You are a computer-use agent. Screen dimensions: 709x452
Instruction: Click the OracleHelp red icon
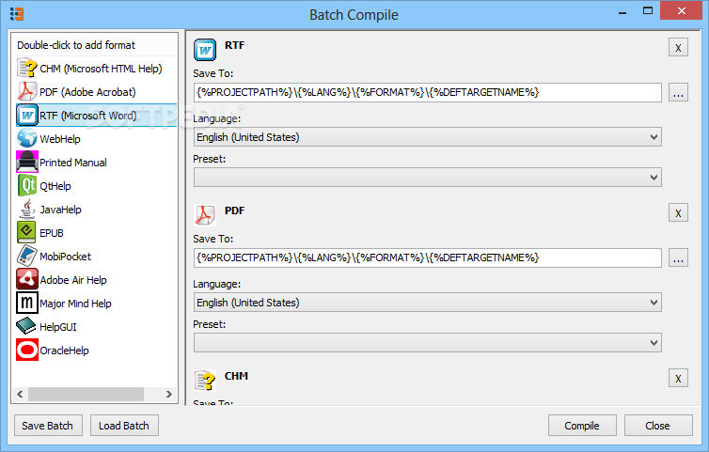[27, 351]
